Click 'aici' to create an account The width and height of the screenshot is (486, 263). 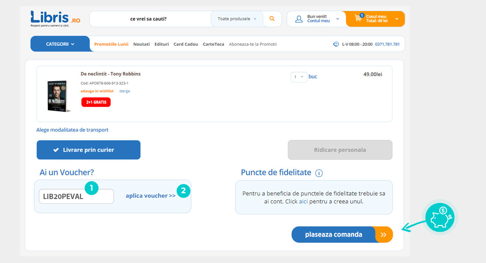303,201
